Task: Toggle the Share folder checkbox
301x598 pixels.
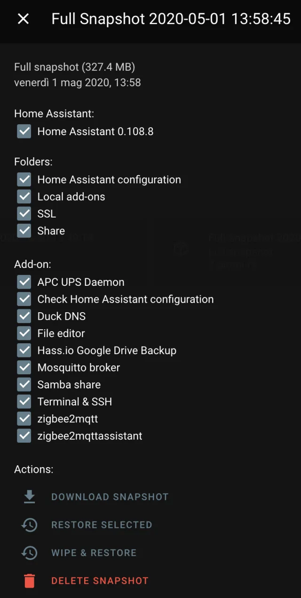Action: pyautogui.click(x=24, y=231)
